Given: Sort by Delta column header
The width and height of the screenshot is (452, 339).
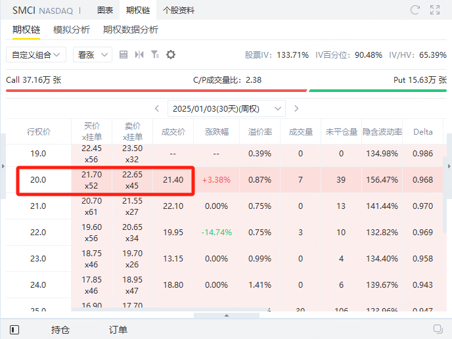Looking at the screenshot, I should click(x=423, y=132).
